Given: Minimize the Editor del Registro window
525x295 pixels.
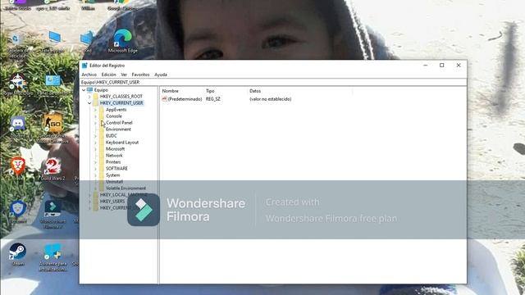Looking at the screenshot, I should [426, 66].
